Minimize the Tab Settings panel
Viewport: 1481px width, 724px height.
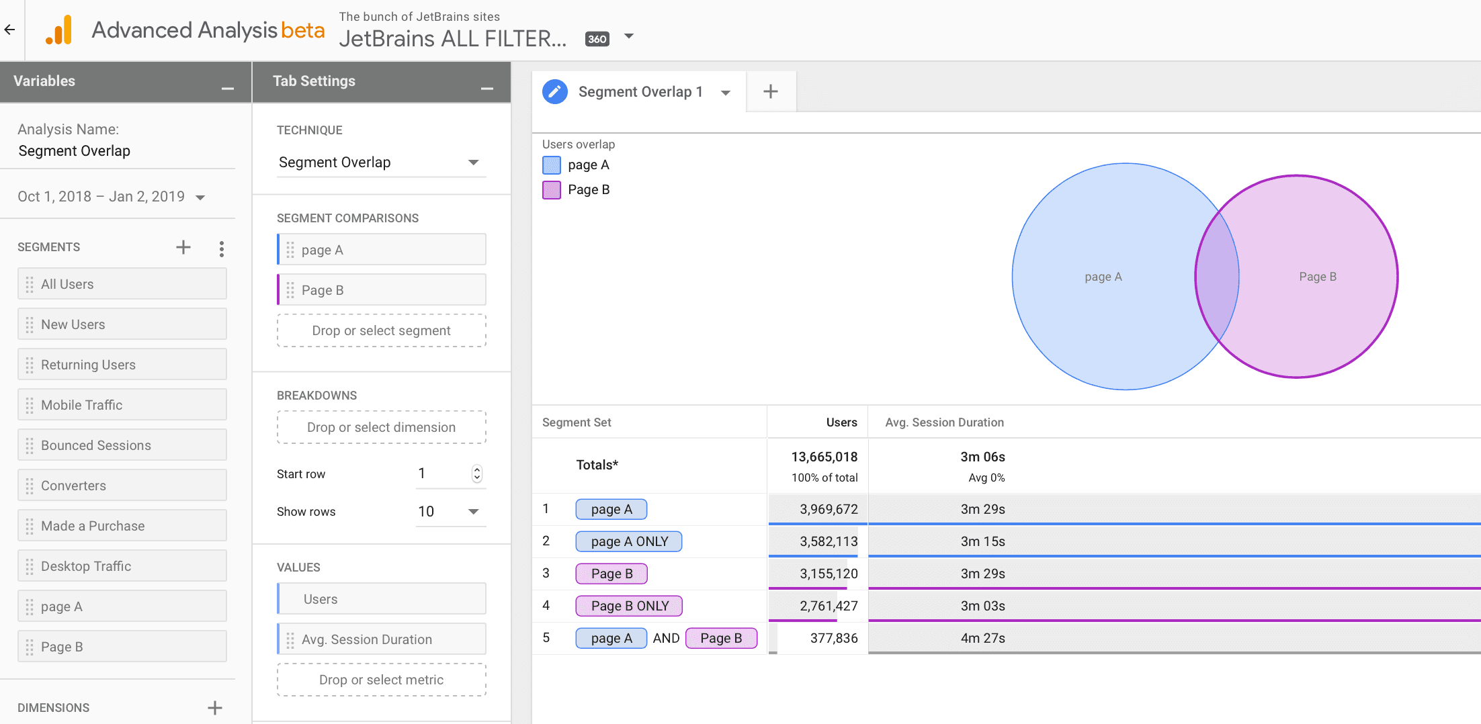point(487,88)
